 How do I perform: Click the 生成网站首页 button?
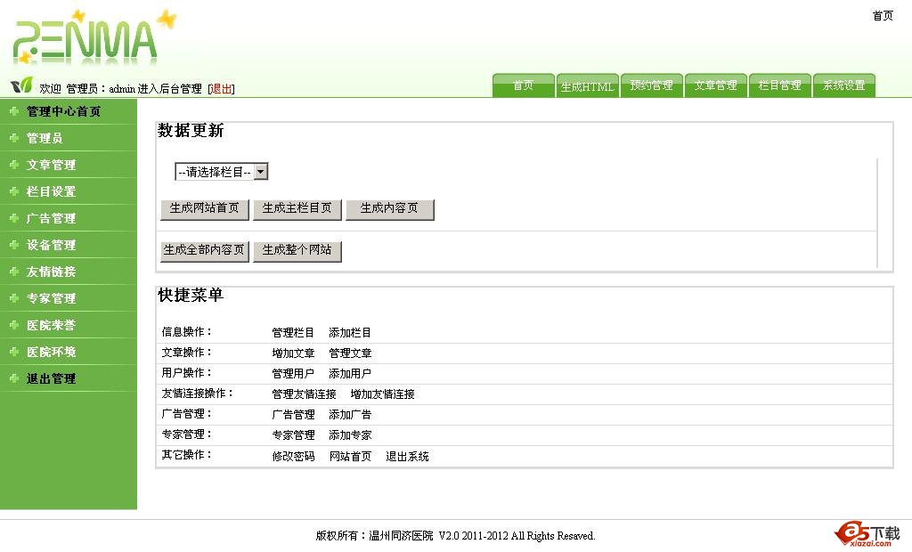click(x=204, y=209)
